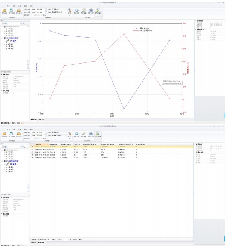This screenshot has width=228, height=248.
Task: Switch to the data list tab below the chart
Action: coord(41,119)
